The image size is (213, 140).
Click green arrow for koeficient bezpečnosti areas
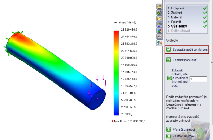click(169, 78)
